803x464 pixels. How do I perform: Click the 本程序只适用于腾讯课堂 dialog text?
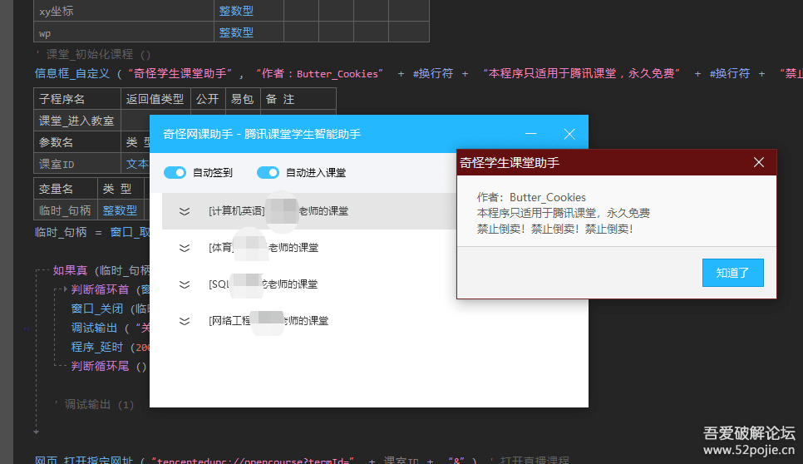coord(564,213)
